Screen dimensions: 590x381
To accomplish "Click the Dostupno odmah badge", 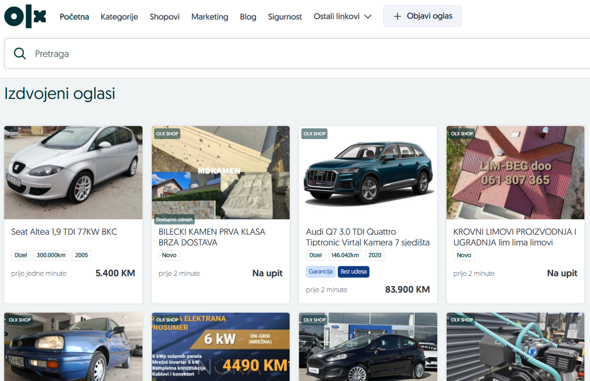I will pyautogui.click(x=174, y=220).
